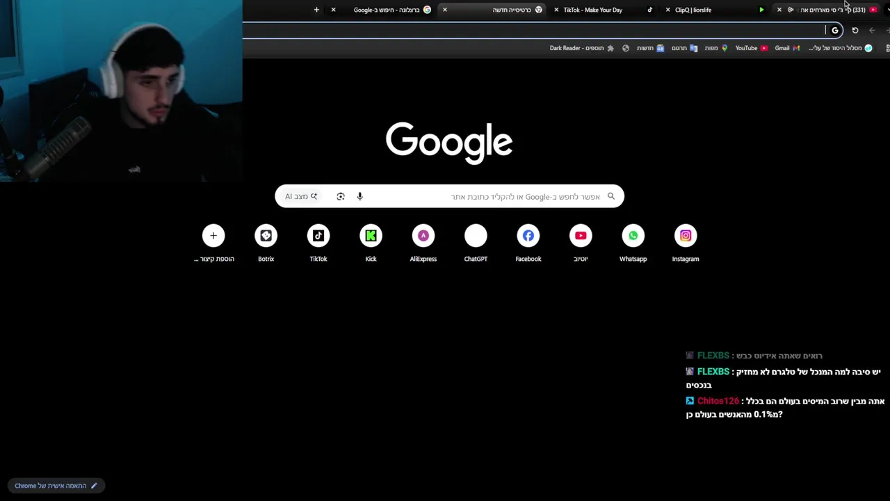Open the חדשות news bookmark
Image resolution: width=890 pixels, height=501 pixels.
[x=651, y=48]
